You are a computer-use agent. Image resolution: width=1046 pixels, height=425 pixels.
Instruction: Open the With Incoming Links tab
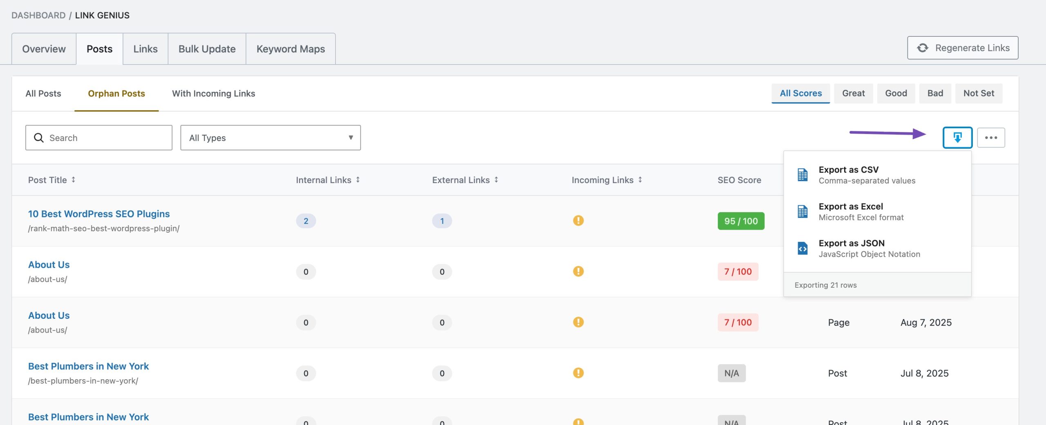pos(213,93)
